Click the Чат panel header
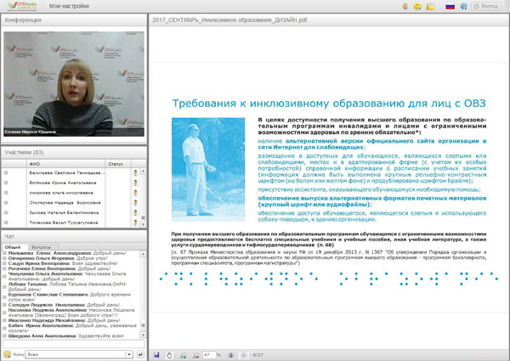The height and width of the screenshot is (361, 510). (74, 236)
